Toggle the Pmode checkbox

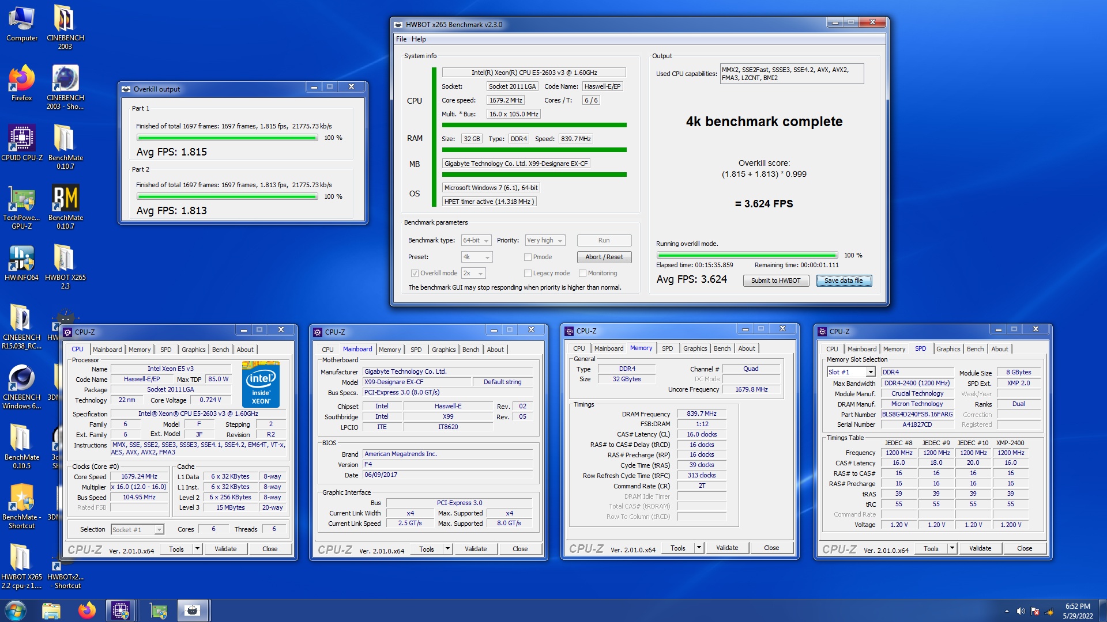[x=527, y=257]
